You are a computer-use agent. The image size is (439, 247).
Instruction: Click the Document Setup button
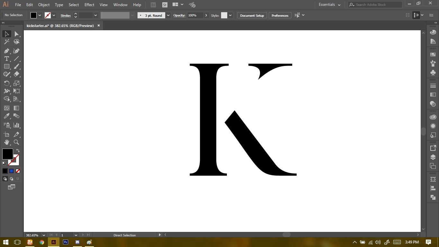[252, 15]
